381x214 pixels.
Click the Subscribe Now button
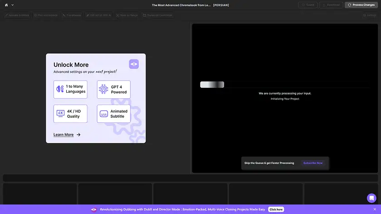coord(313,163)
